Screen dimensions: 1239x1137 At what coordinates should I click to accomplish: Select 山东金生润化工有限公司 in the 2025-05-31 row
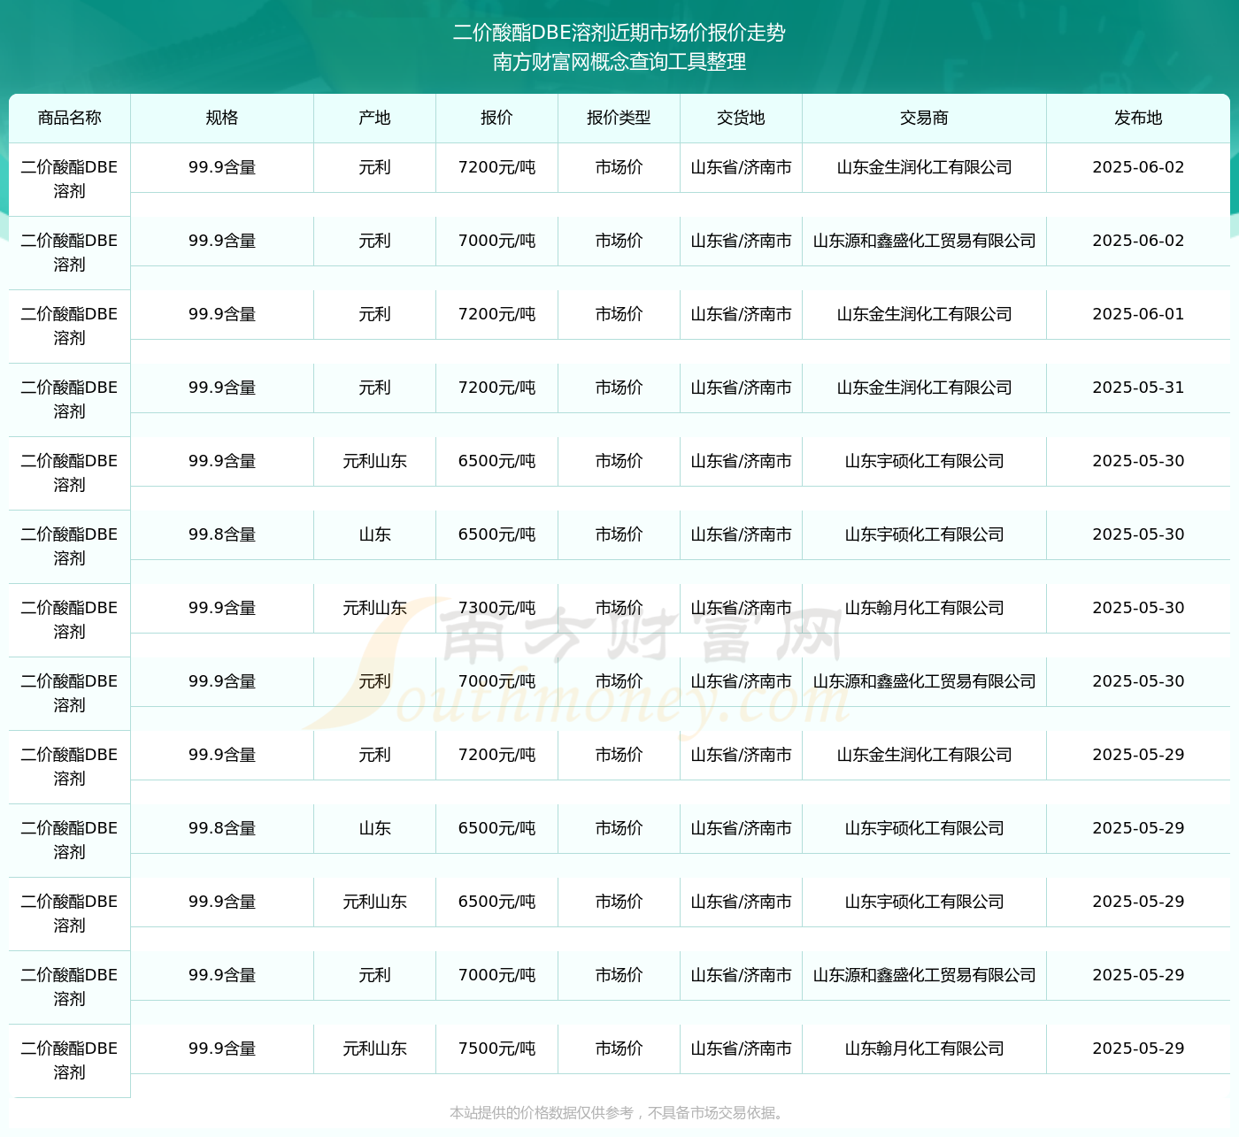[x=924, y=388]
